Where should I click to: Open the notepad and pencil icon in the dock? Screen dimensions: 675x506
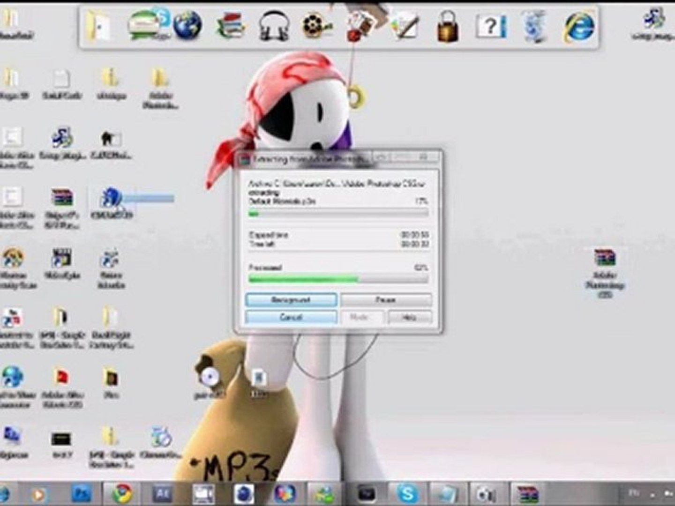tap(404, 25)
